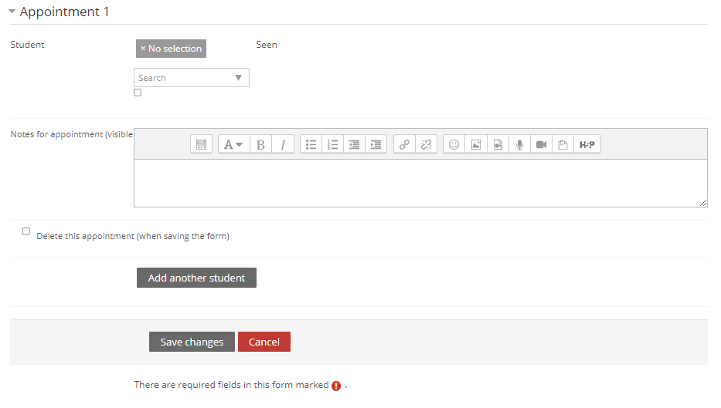Screen dimensions: 721x408
Task: Click the 'Delete this appointment (when saving the form)' text
Action: [133, 236]
